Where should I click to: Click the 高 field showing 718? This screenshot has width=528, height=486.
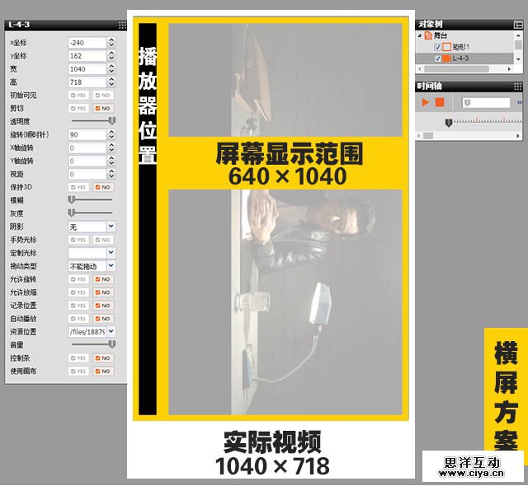[x=87, y=82]
